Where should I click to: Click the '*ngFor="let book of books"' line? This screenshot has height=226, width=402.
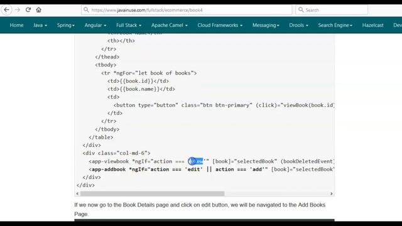149,73
